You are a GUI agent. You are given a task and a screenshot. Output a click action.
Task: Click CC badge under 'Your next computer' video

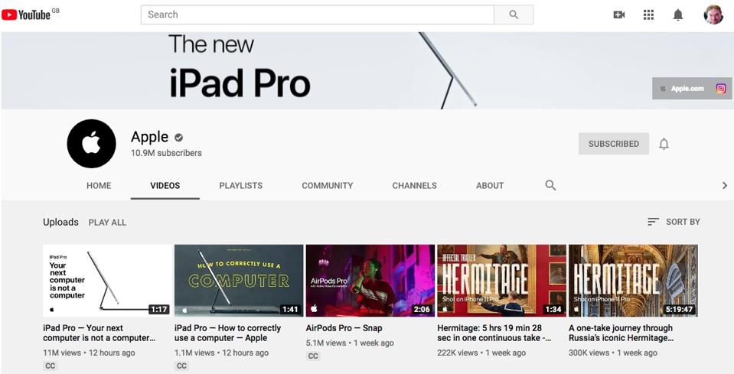(50, 366)
